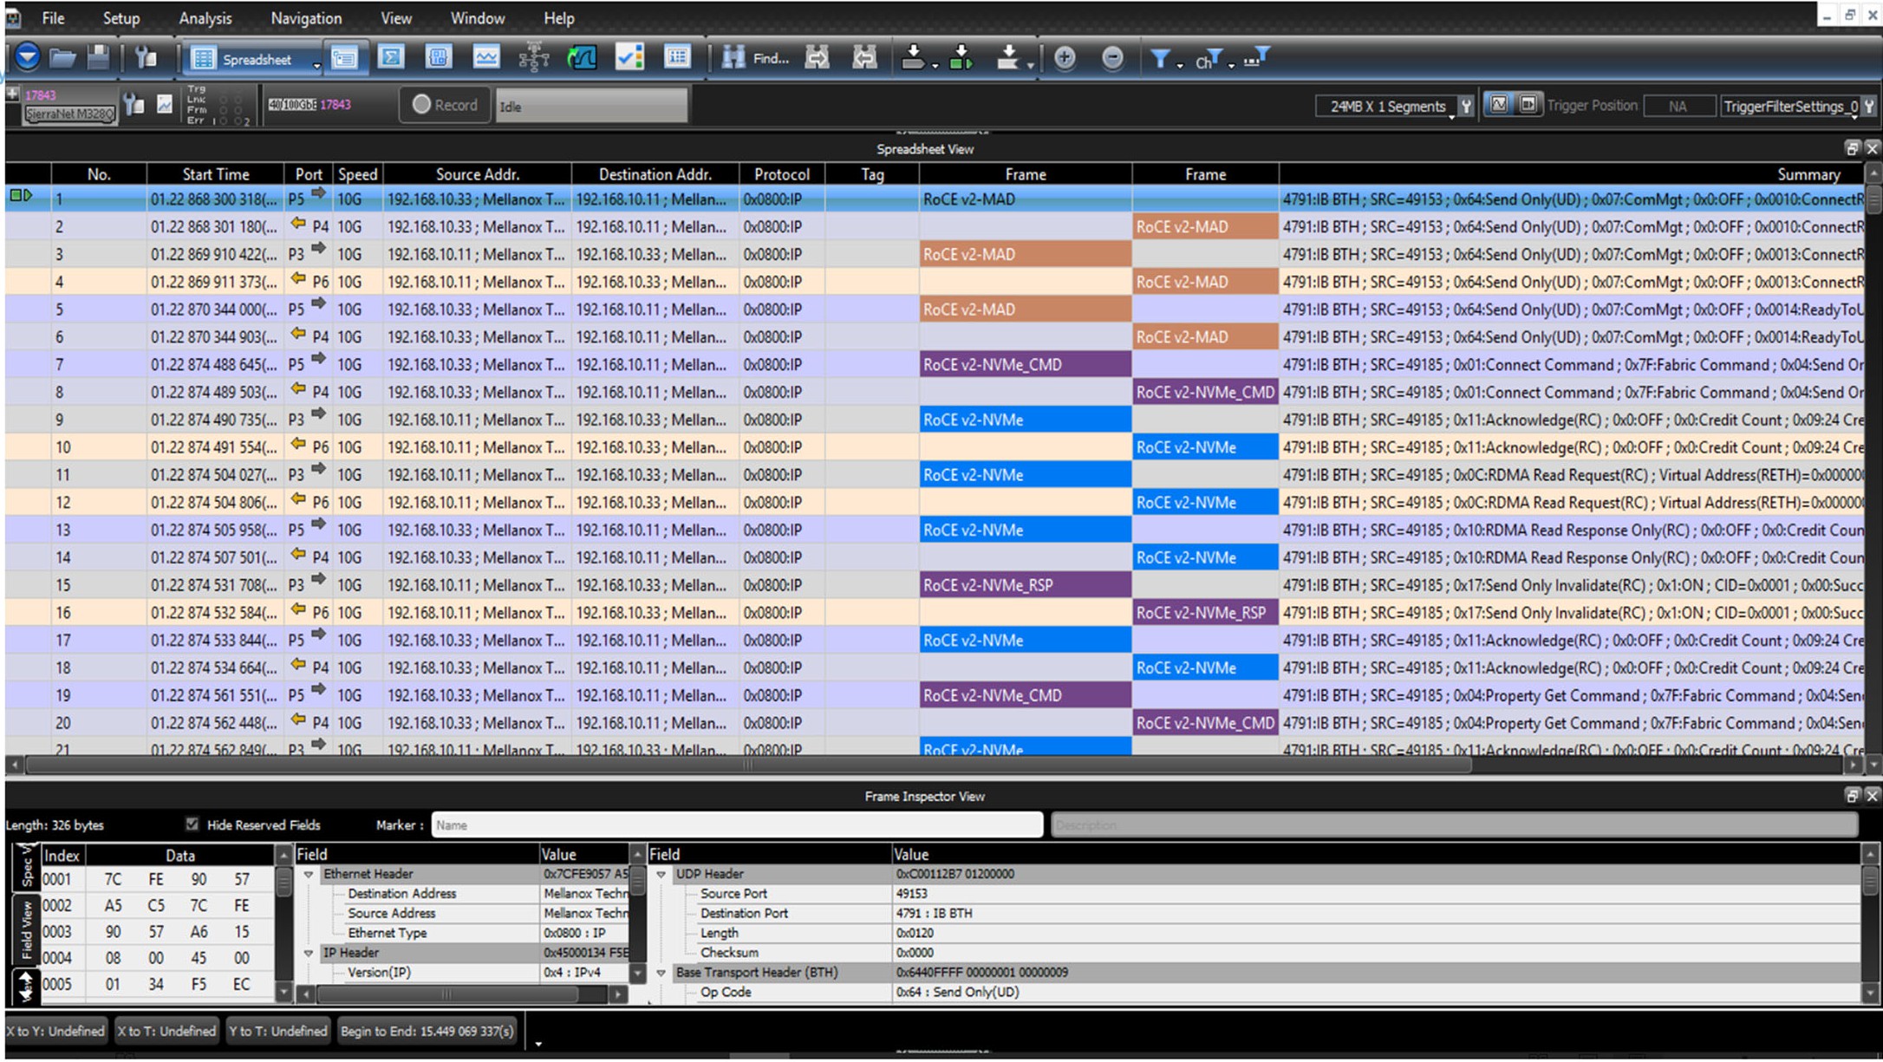Image resolution: width=1883 pixels, height=1062 pixels.
Task: Open the Spreadsheet view dropdown
Action: (x=316, y=65)
